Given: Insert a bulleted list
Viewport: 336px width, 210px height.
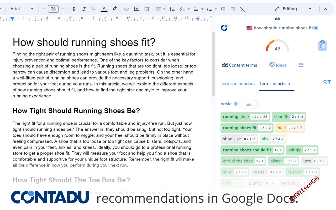Looking at the screenshot, I should [196, 9].
